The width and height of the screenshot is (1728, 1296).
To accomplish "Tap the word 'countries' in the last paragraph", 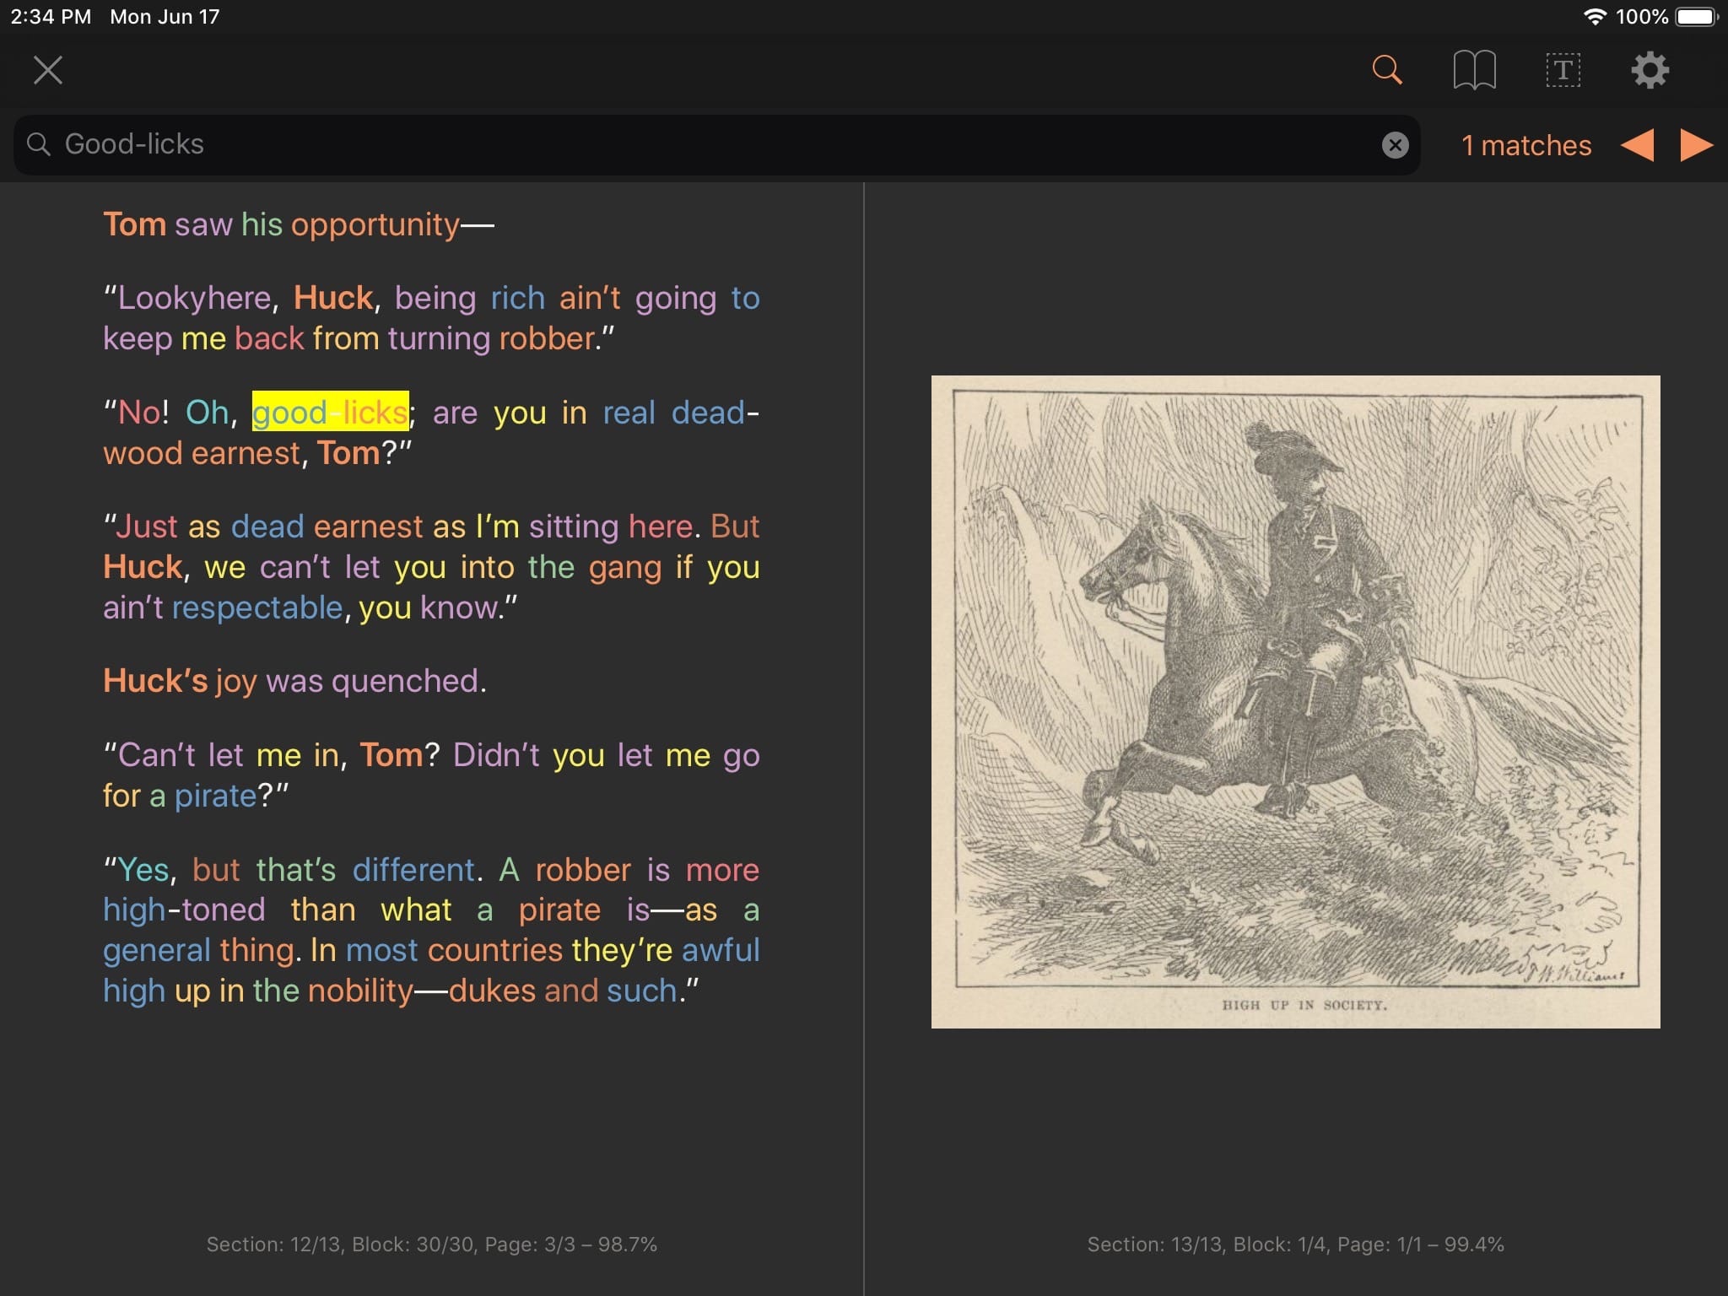I will point(495,950).
